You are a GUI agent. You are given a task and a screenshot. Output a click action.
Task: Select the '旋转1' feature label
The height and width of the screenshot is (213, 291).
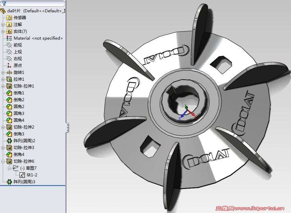19,72
